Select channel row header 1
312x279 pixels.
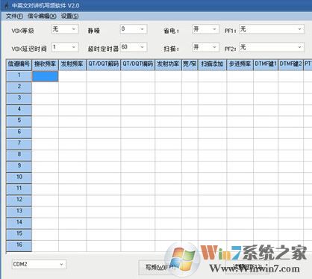point(19,76)
